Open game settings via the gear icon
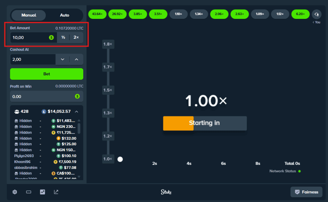328x202 pixels. coord(14,192)
